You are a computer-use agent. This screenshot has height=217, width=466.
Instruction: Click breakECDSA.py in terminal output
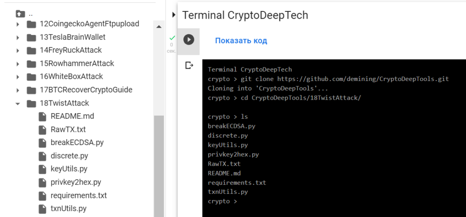click(x=232, y=126)
